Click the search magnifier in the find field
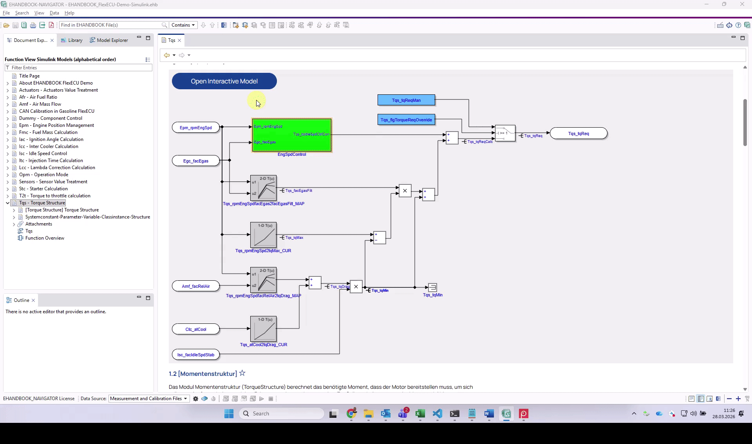Viewport: 752px width, 444px height. click(x=165, y=25)
